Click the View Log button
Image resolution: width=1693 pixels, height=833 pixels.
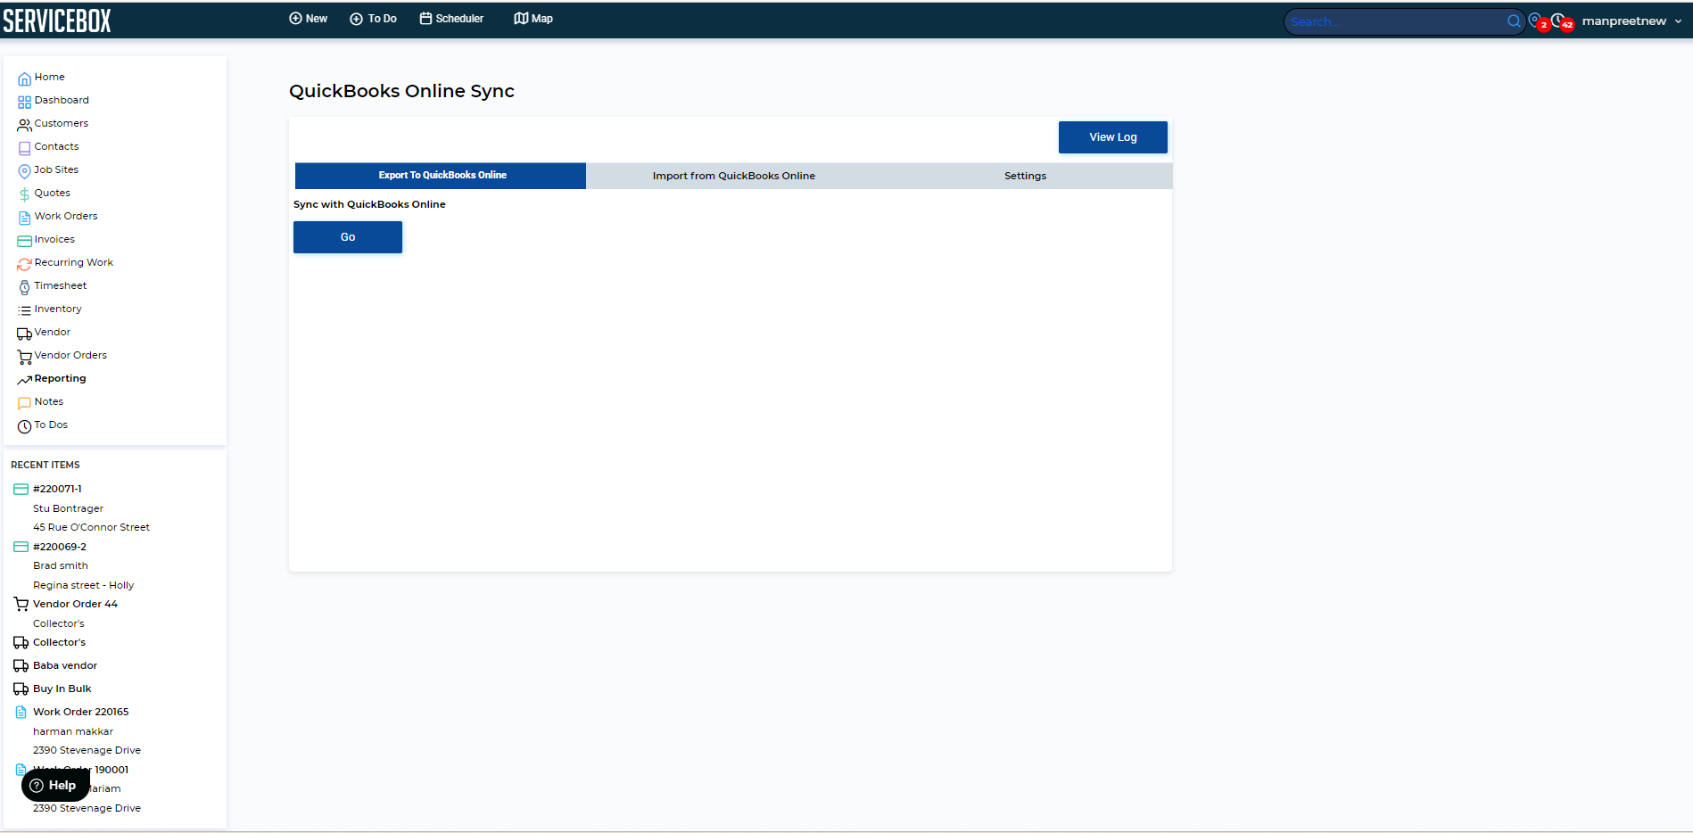pyautogui.click(x=1112, y=136)
